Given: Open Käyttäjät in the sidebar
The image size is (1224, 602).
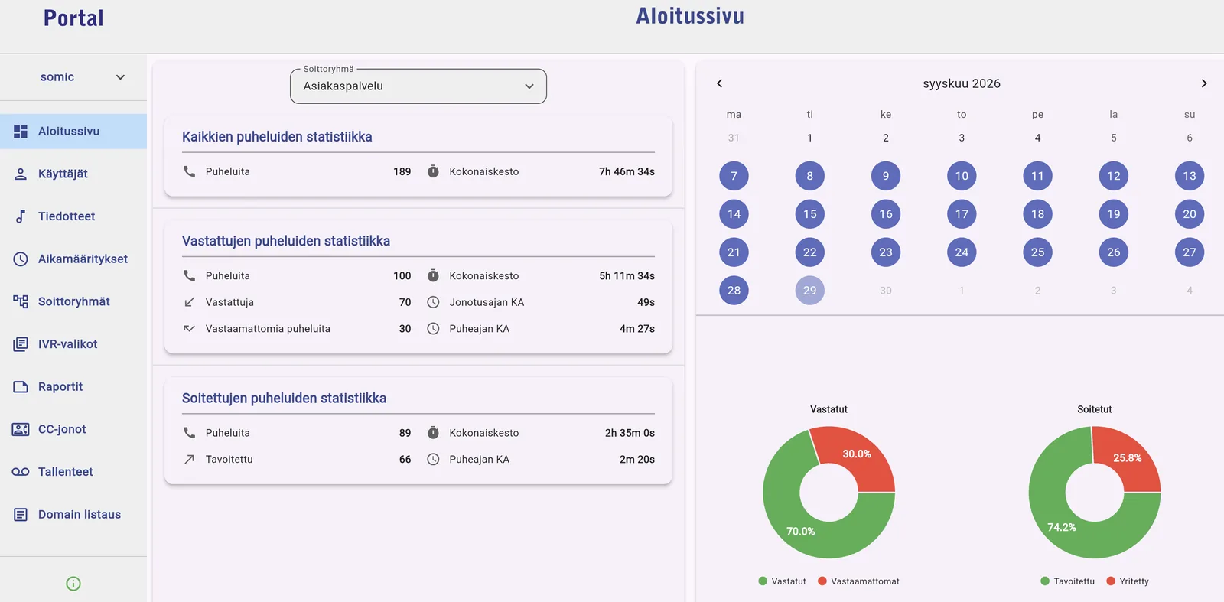Looking at the screenshot, I should click(73, 174).
